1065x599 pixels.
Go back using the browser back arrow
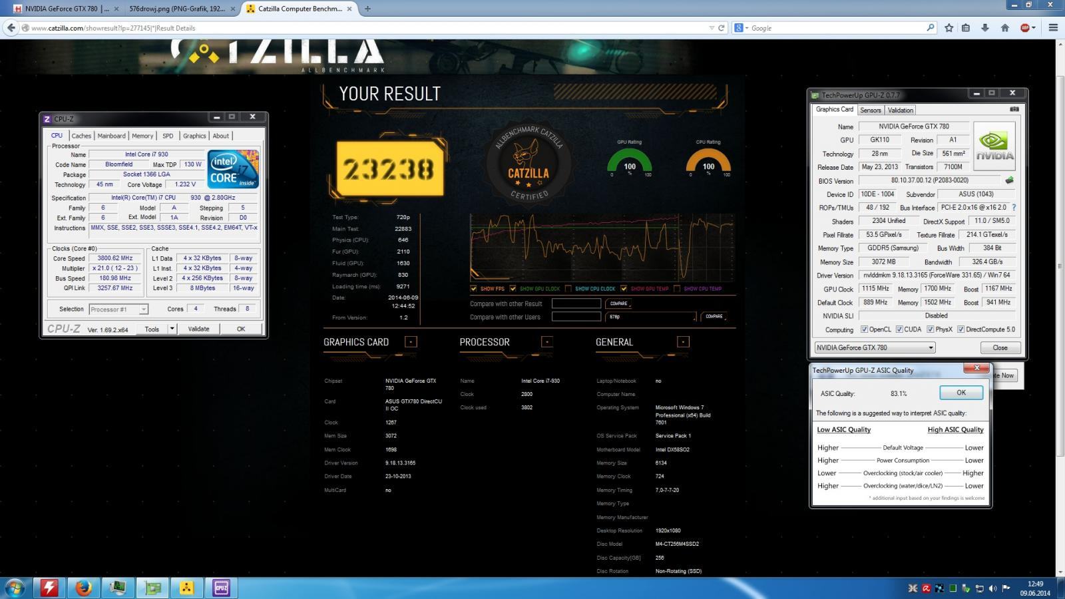click(x=11, y=28)
